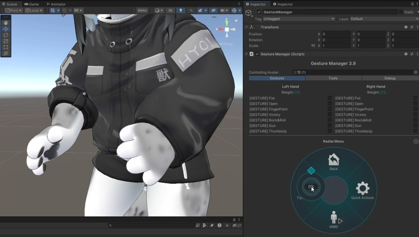Toggle scene visibility hidden-objects eye icon
The image size is (419, 237).
click(x=213, y=10)
